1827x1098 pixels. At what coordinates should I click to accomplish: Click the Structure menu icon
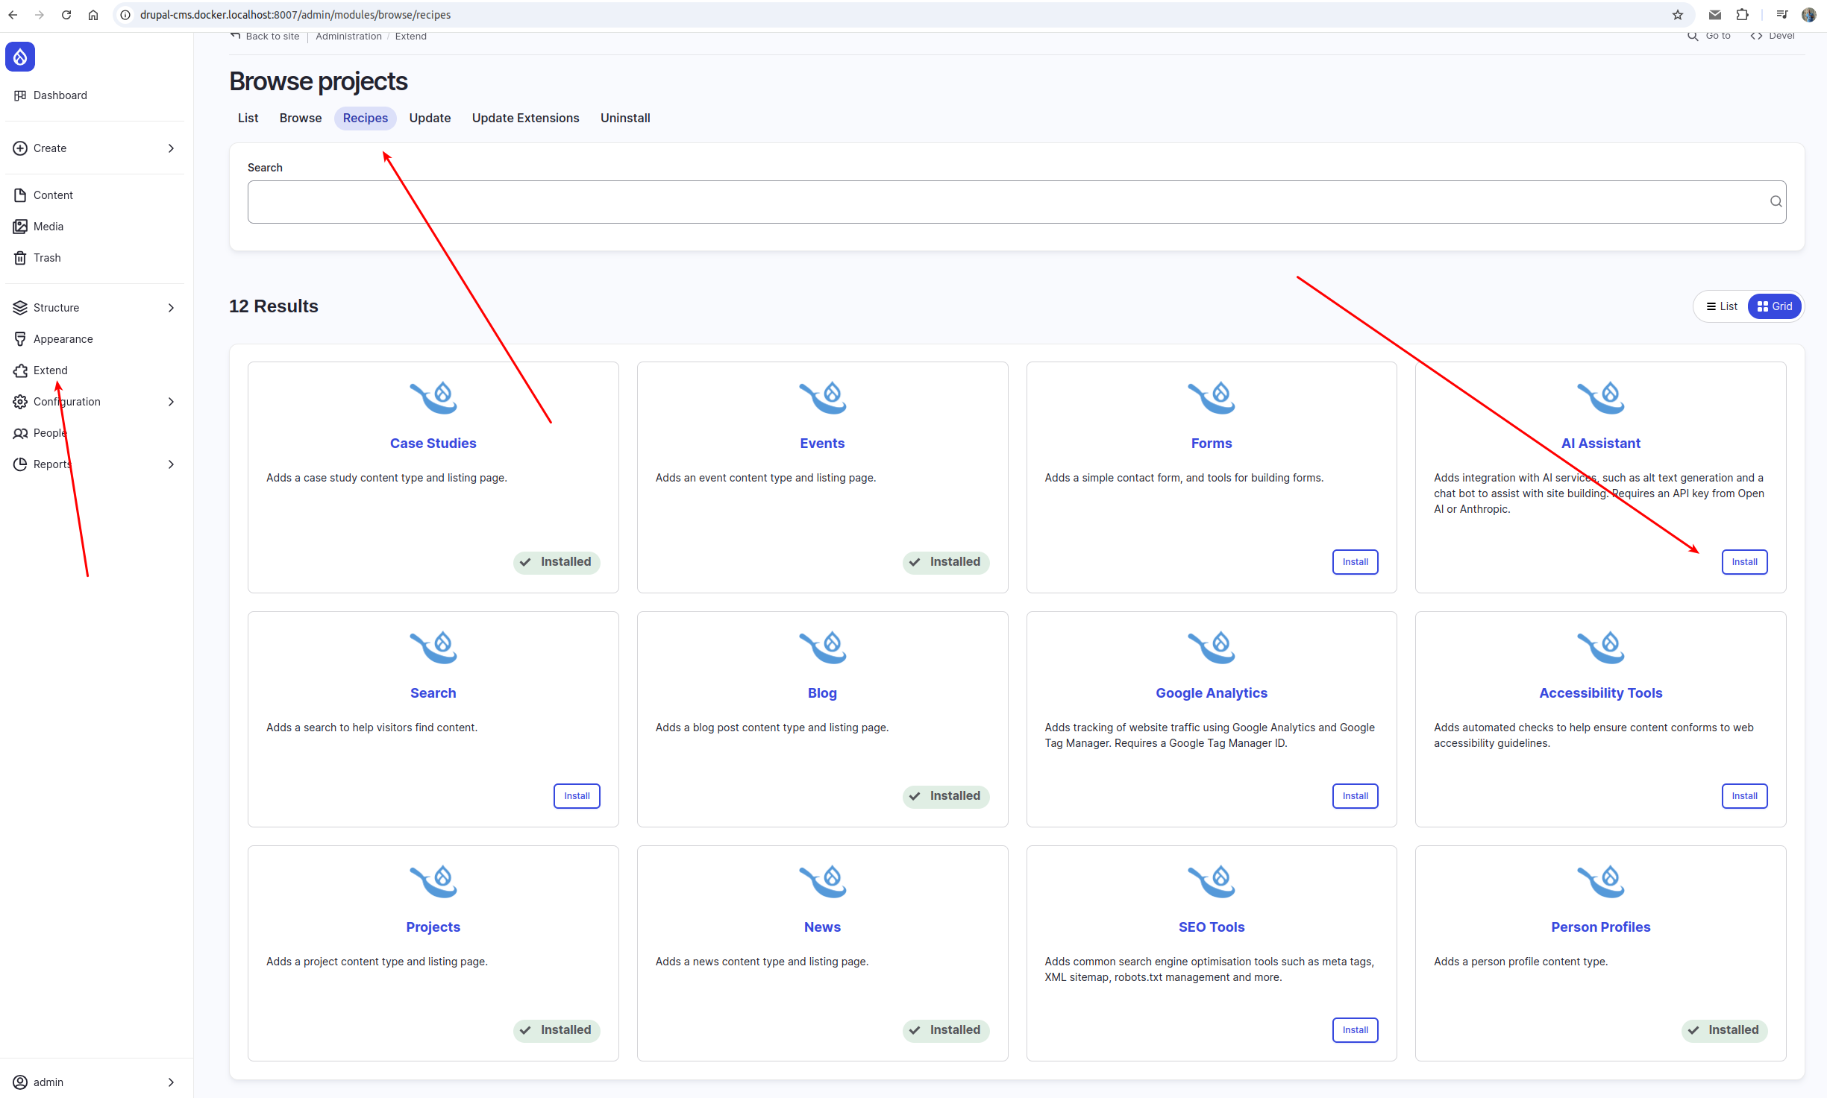click(x=19, y=306)
